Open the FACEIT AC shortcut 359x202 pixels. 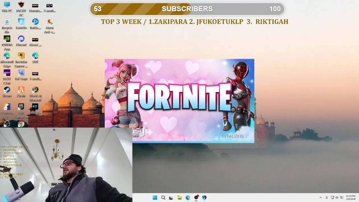coord(21,9)
